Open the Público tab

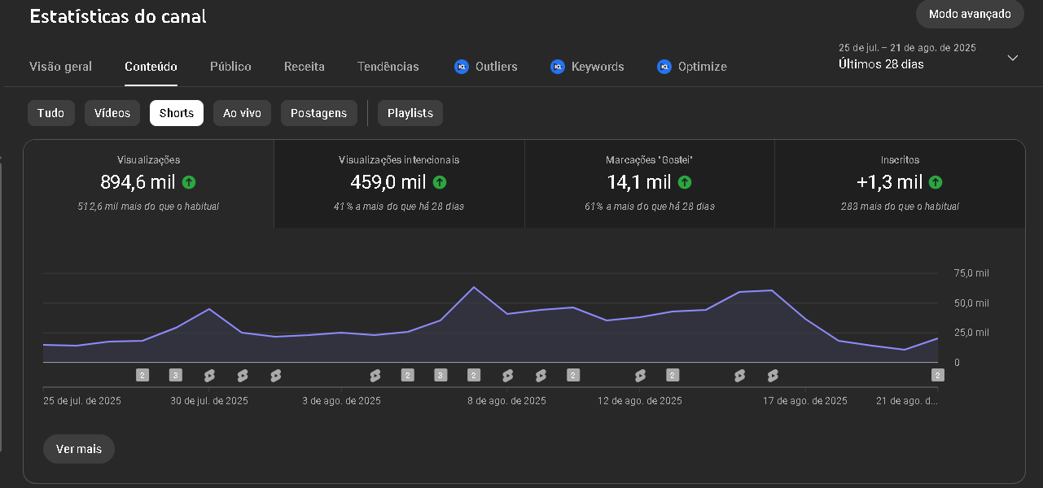click(x=230, y=67)
